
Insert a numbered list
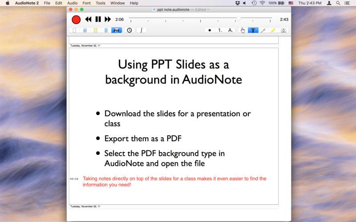[x=220, y=30]
